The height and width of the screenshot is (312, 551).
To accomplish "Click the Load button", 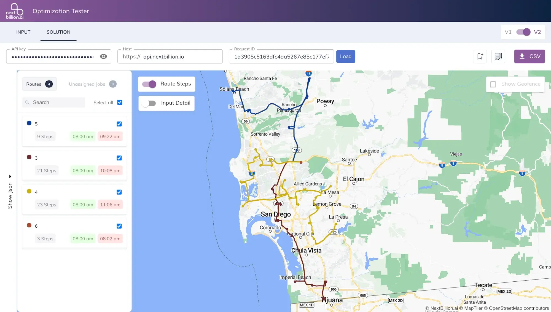I will click(x=345, y=56).
